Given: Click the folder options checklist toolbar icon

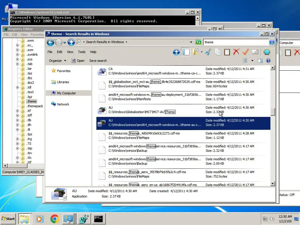Looking at the screenshot, I should click(x=195, y=52).
